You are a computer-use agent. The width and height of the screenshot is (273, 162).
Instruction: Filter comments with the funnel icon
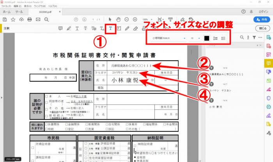point(254,37)
